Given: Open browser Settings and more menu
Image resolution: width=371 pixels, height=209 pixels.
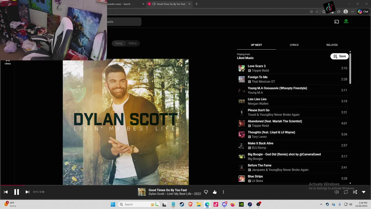Looking at the screenshot, I should point(352,12).
